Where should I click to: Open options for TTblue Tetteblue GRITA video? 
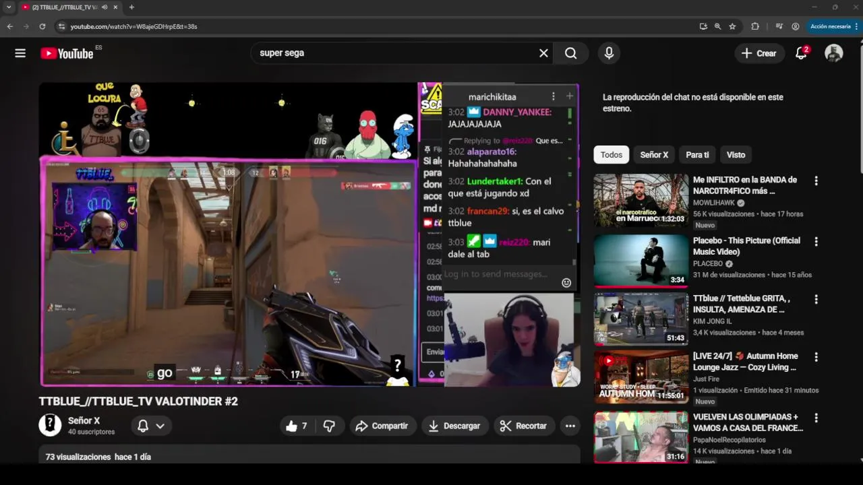(x=816, y=299)
